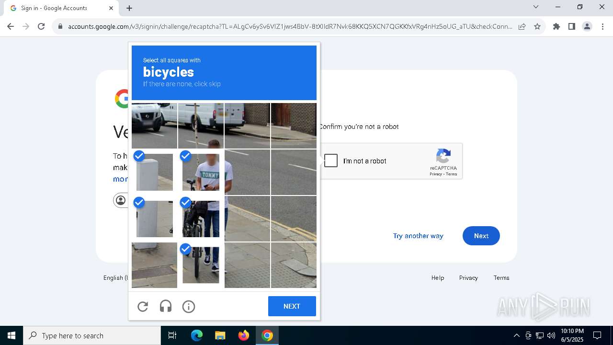
Task: Open Chrome profile avatar menu
Action: click(587, 26)
